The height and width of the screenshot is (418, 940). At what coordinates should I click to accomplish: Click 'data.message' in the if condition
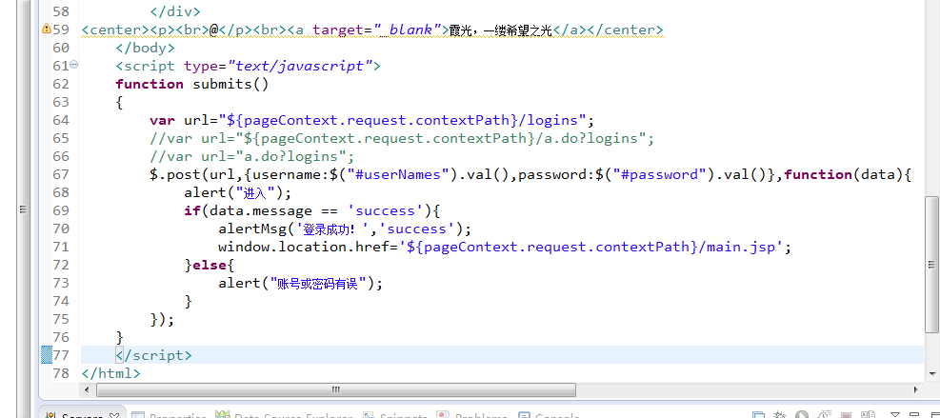261,210
